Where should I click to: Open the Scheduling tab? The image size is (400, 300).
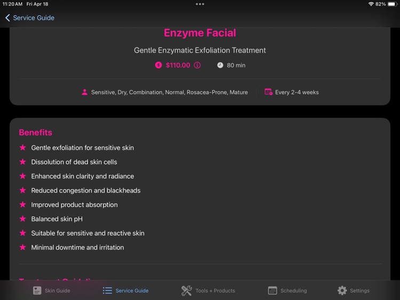pyautogui.click(x=287, y=290)
